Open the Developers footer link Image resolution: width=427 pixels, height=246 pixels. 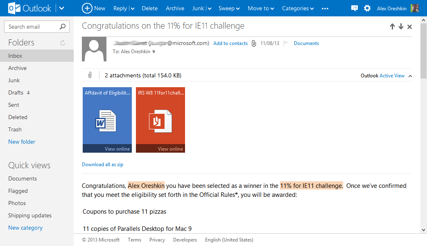click(x=185, y=240)
